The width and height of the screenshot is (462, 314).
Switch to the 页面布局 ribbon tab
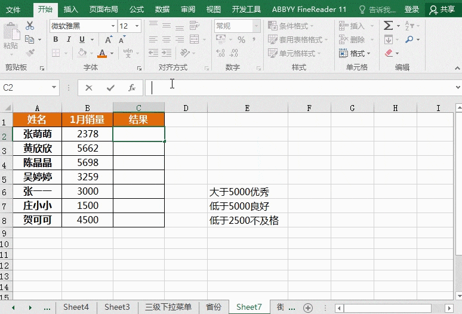point(104,10)
